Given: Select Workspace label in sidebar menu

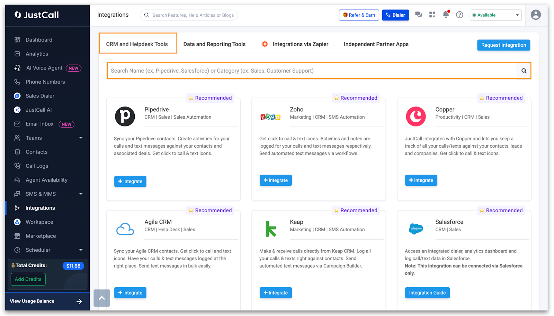Looking at the screenshot, I should 39,222.
